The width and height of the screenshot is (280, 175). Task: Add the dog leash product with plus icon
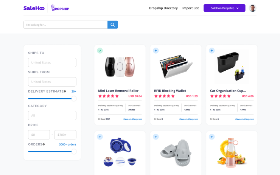pos(100,137)
